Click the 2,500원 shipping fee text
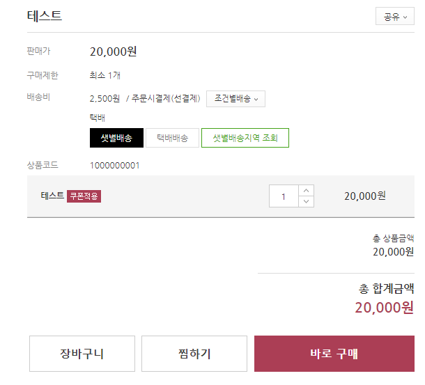This screenshot has height=385, width=425. pyautogui.click(x=105, y=99)
